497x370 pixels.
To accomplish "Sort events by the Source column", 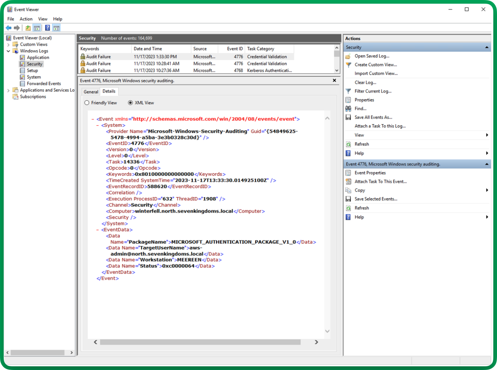I will tap(204, 49).
